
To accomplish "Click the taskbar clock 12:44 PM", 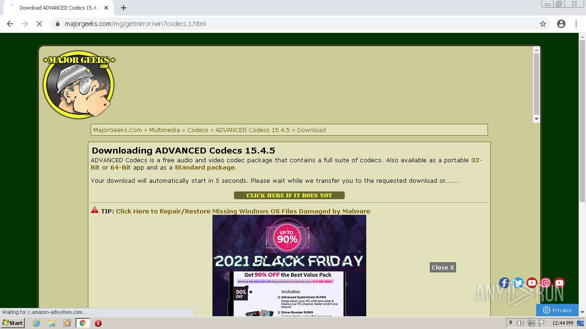I will (563, 323).
